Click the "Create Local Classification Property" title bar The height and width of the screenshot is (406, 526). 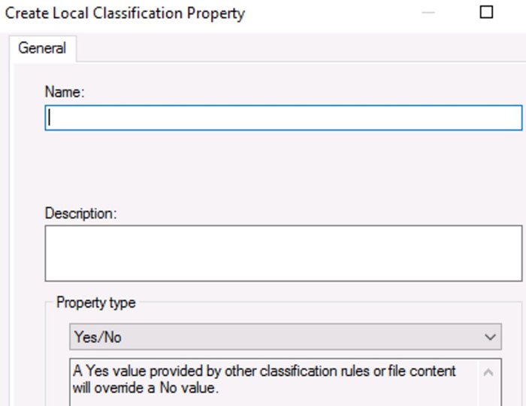[x=125, y=13]
